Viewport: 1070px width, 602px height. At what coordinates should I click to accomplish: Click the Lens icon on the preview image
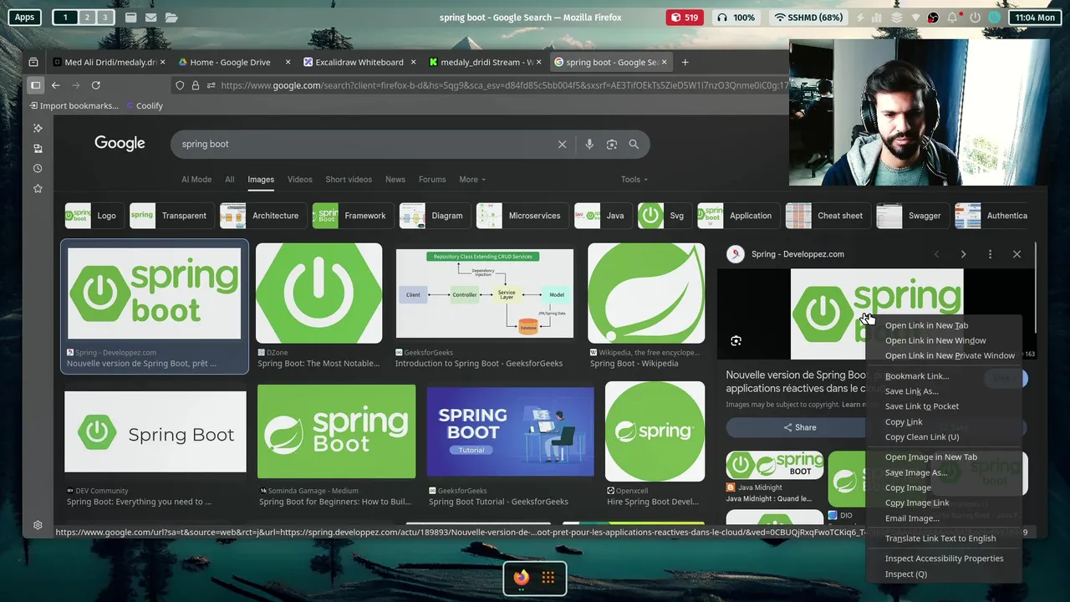736,340
